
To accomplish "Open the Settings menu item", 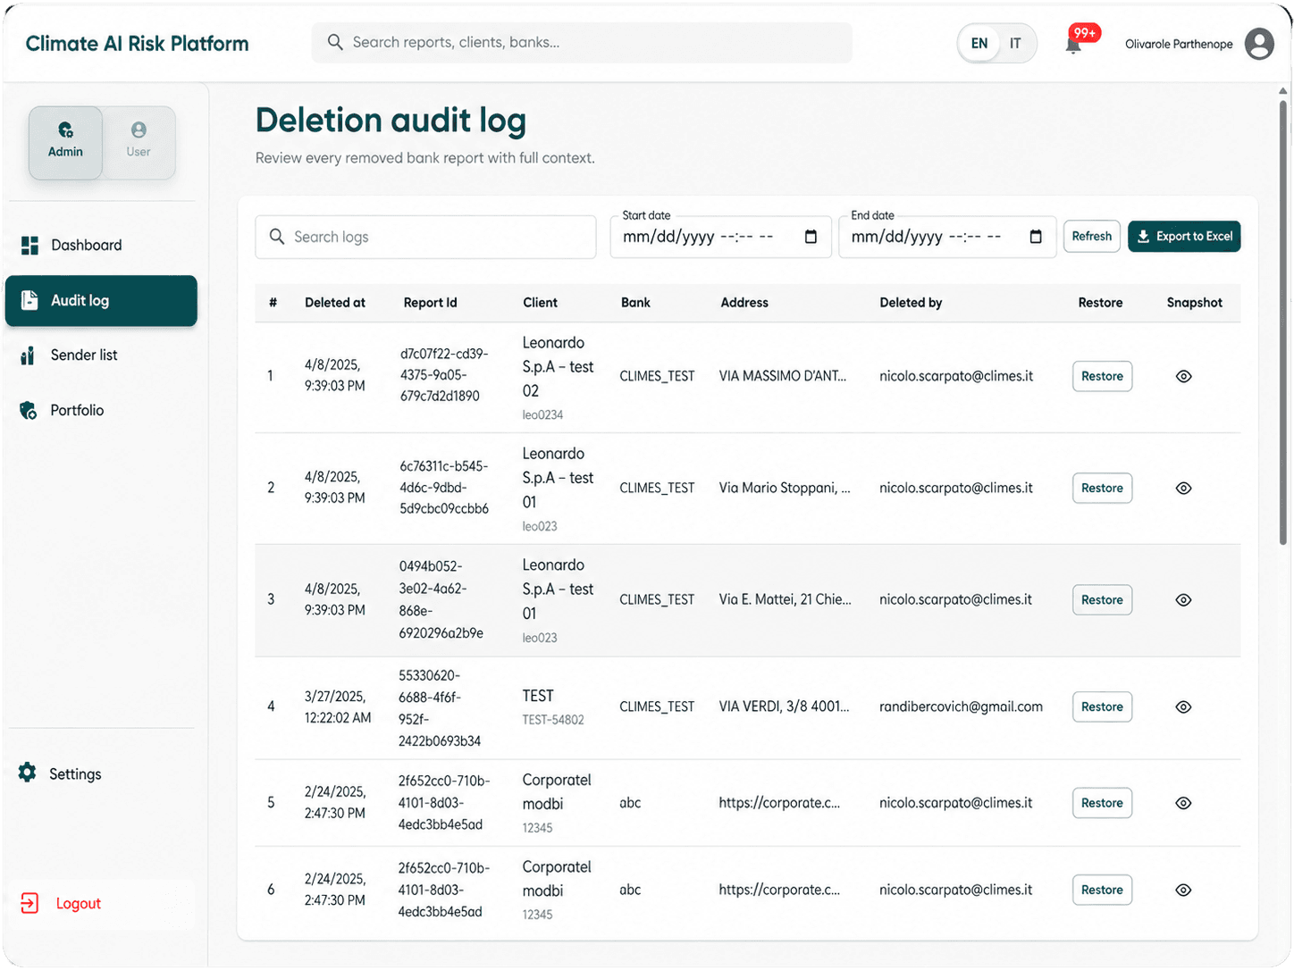I will click(x=100, y=773).
